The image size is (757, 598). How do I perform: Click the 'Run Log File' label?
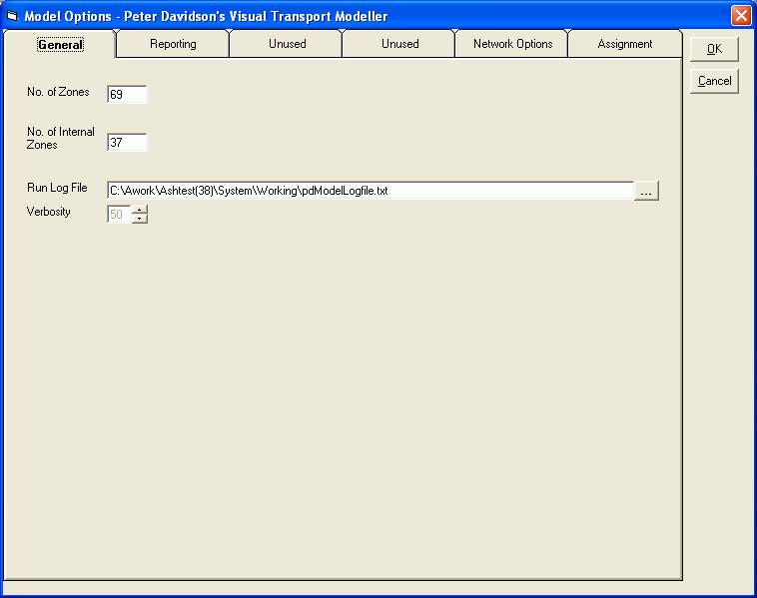click(x=57, y=188)
